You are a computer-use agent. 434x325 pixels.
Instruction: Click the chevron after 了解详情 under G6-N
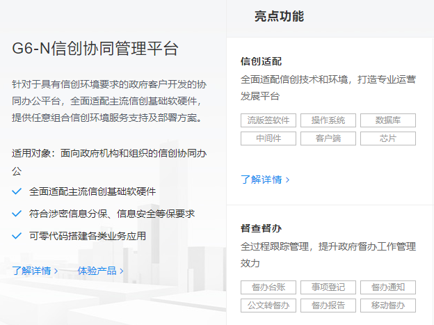point(56,271)
